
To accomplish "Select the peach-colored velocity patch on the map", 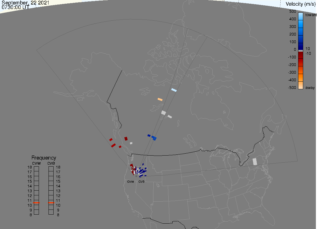I will [x=160, y=99].
